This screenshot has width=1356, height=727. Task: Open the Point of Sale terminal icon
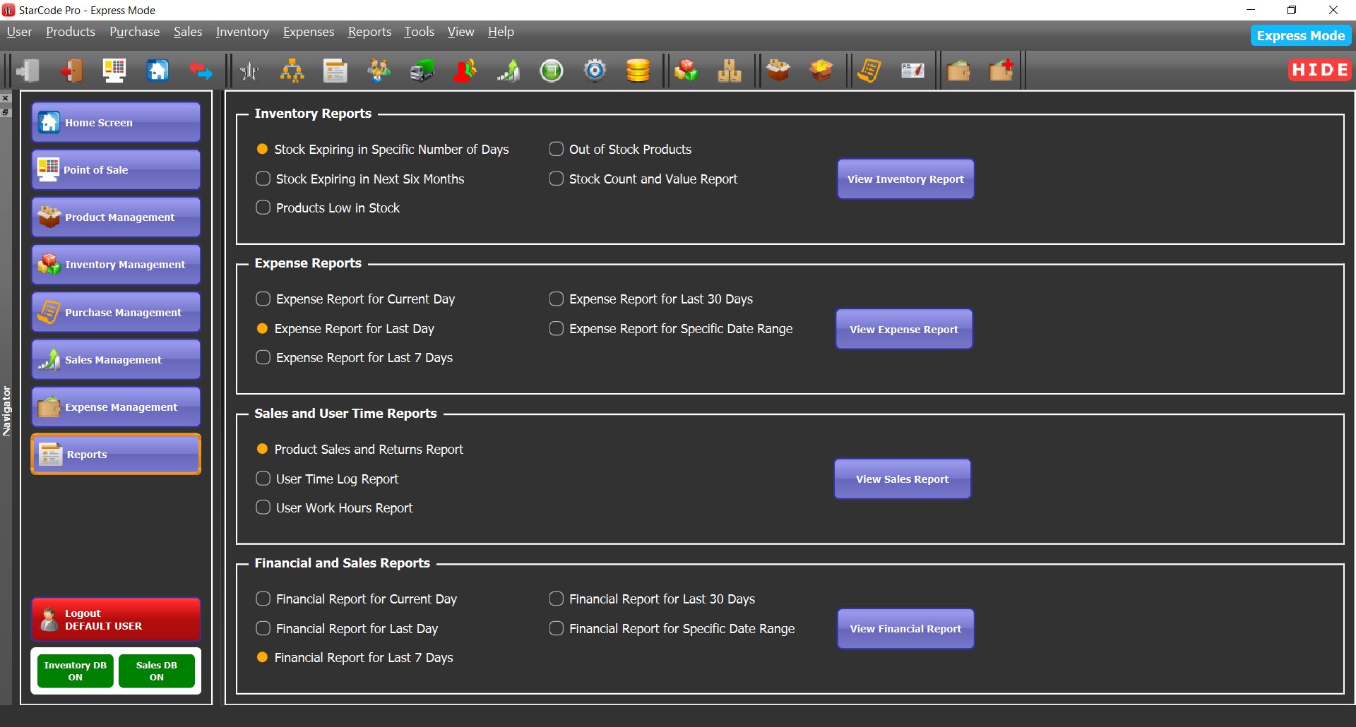click(114, 70)
